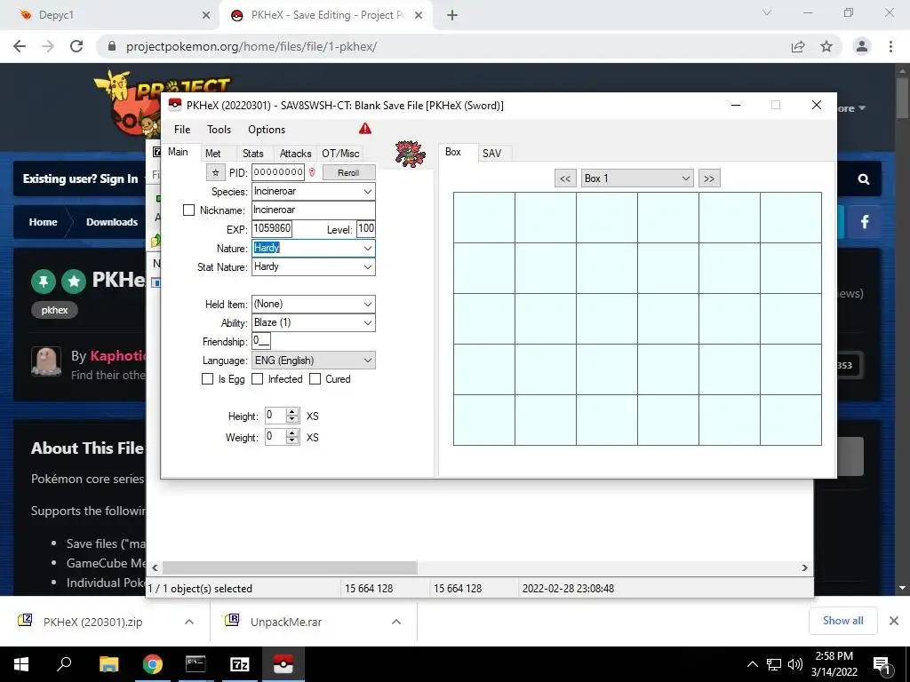This screenshot has height=682, width=910.
Task: Open the File menu
Action: 182,130
